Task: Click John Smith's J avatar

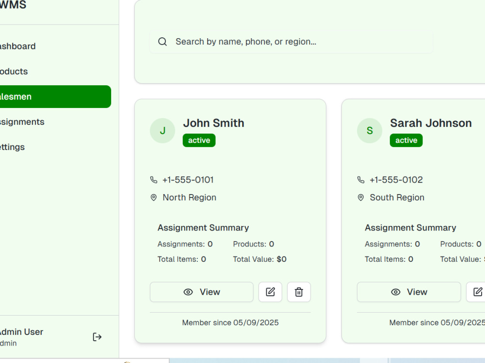Action: coord(162,131)
